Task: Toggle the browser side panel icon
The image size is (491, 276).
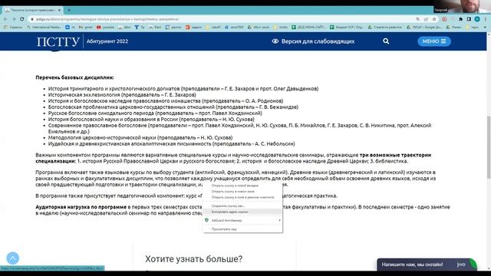Action: click(x=469, y=19)
